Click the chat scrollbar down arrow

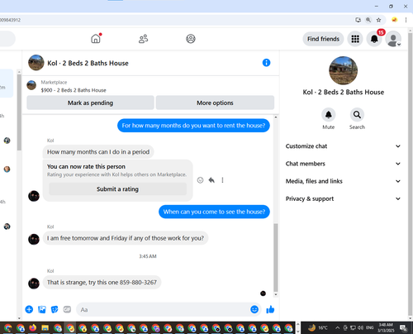[x=276, y=294]
